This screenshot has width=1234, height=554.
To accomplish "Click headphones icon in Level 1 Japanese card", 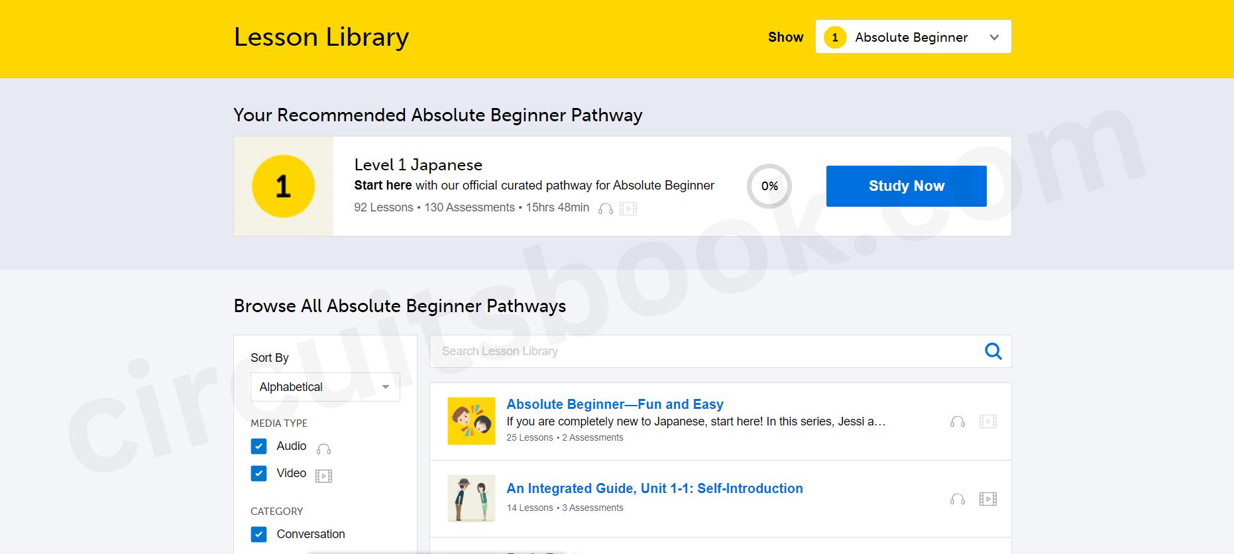I will pyautogui.click(x=605, y=209).
